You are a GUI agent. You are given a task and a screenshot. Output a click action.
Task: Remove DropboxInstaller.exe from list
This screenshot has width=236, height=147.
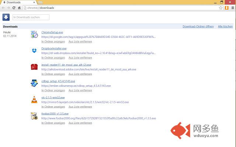[80, 58]
